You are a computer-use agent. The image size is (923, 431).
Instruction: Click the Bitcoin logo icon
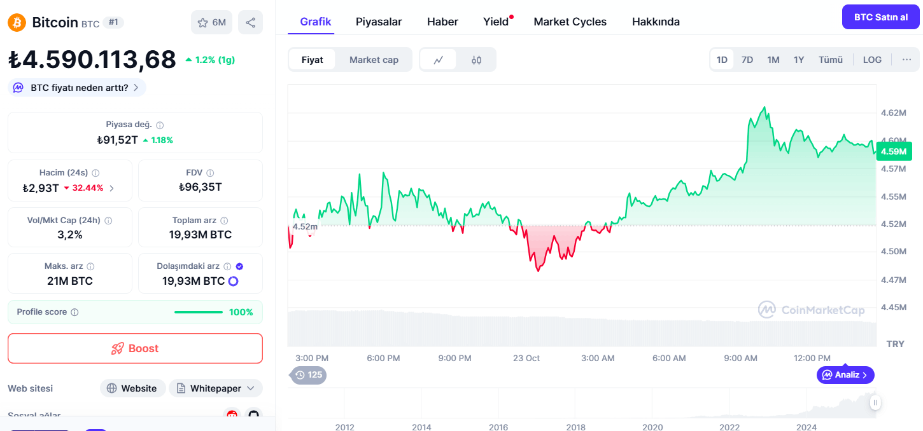17,23
